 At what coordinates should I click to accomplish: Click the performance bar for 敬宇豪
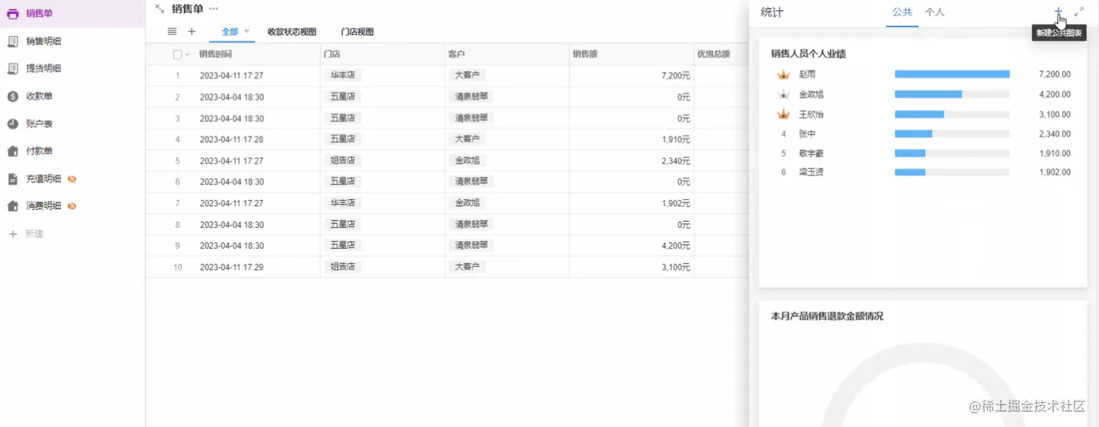point(952,153)
